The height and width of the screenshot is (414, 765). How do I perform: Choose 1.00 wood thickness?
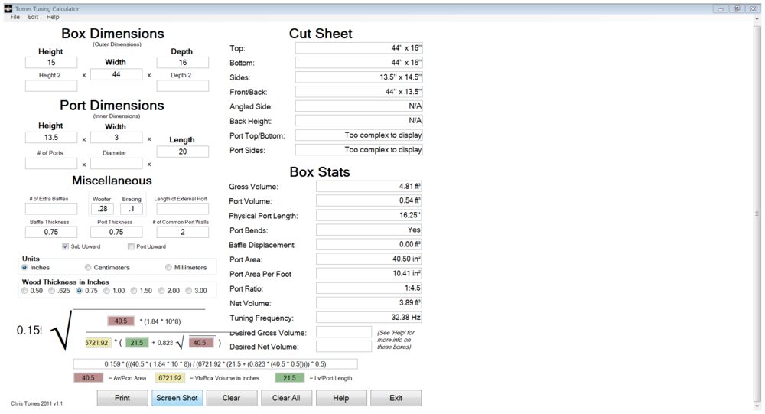pyautogui.click(x=107, y=291)
